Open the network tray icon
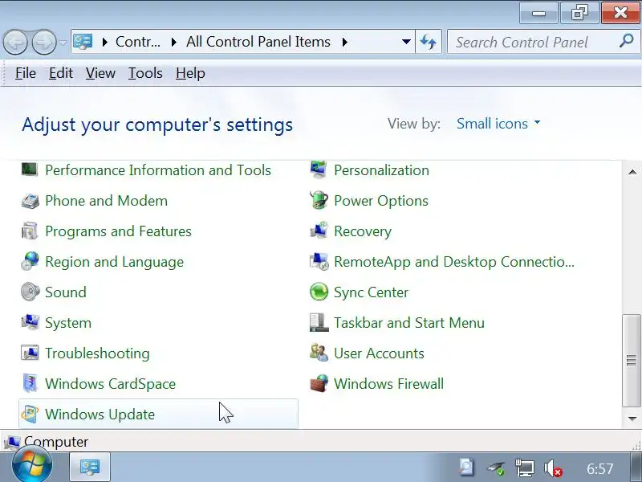 click(525, 468)
